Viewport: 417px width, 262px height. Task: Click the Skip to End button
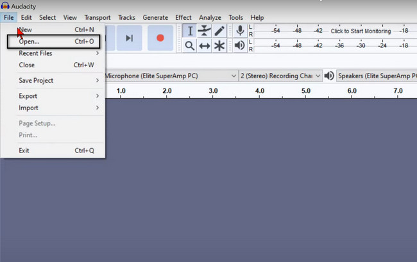[129, 38]
